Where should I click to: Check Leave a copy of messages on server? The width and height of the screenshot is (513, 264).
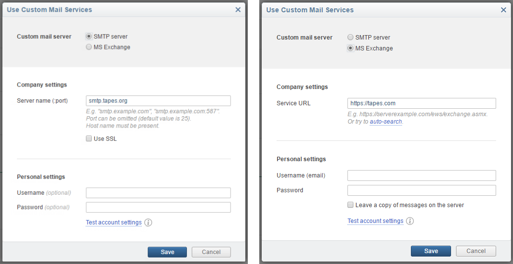350,205
